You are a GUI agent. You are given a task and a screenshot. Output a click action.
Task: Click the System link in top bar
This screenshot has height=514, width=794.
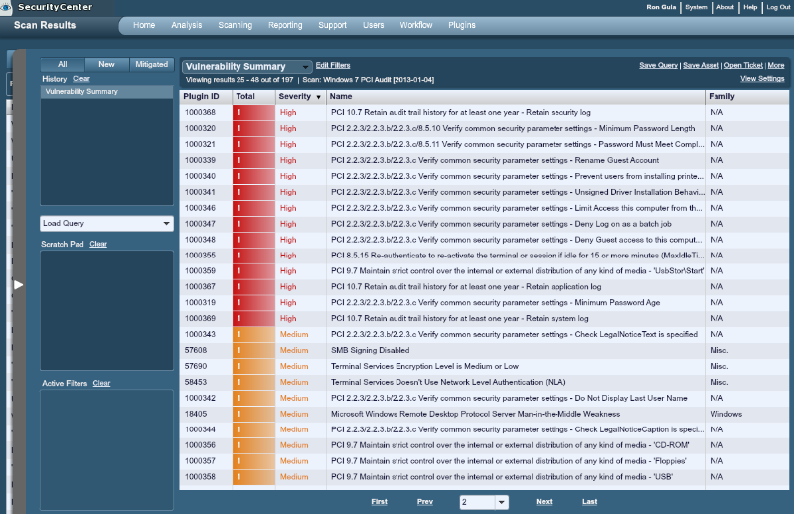[x=696, y=7]
